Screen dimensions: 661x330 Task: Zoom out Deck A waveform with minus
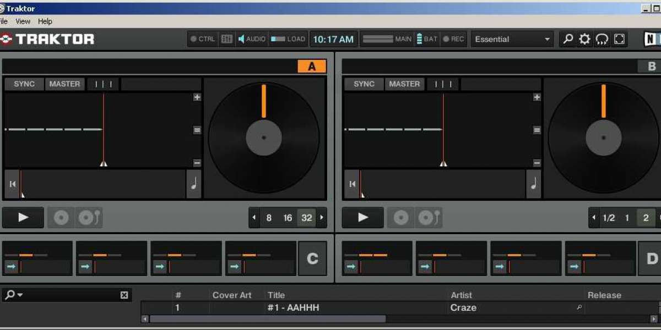coord(197,163)
